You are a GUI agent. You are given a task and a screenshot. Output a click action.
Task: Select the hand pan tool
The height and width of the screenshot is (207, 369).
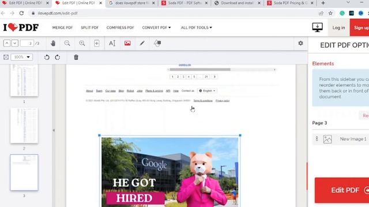(53, 43)
